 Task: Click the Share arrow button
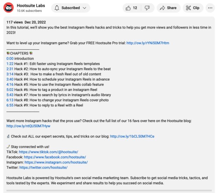click(x=168, y=8)
